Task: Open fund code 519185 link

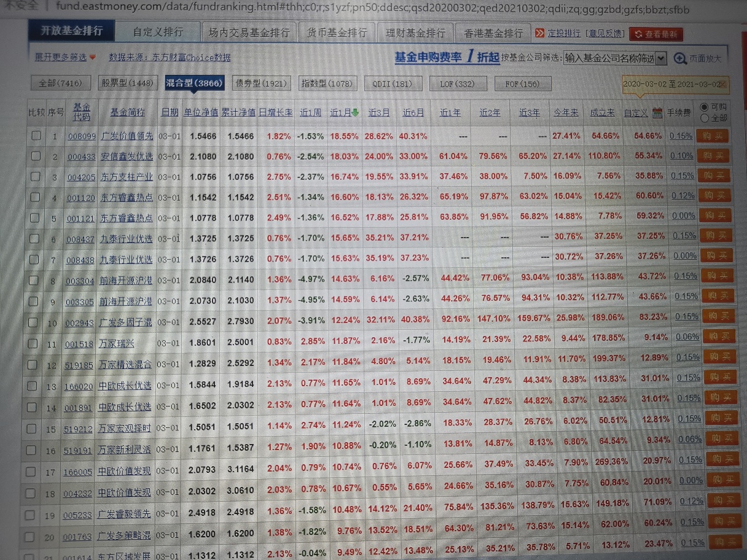Action: [79, 365]
